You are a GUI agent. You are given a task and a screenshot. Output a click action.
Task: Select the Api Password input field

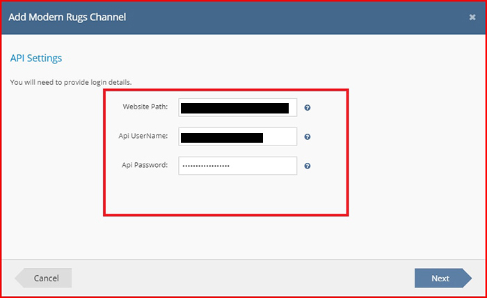(x=238, y=166)
